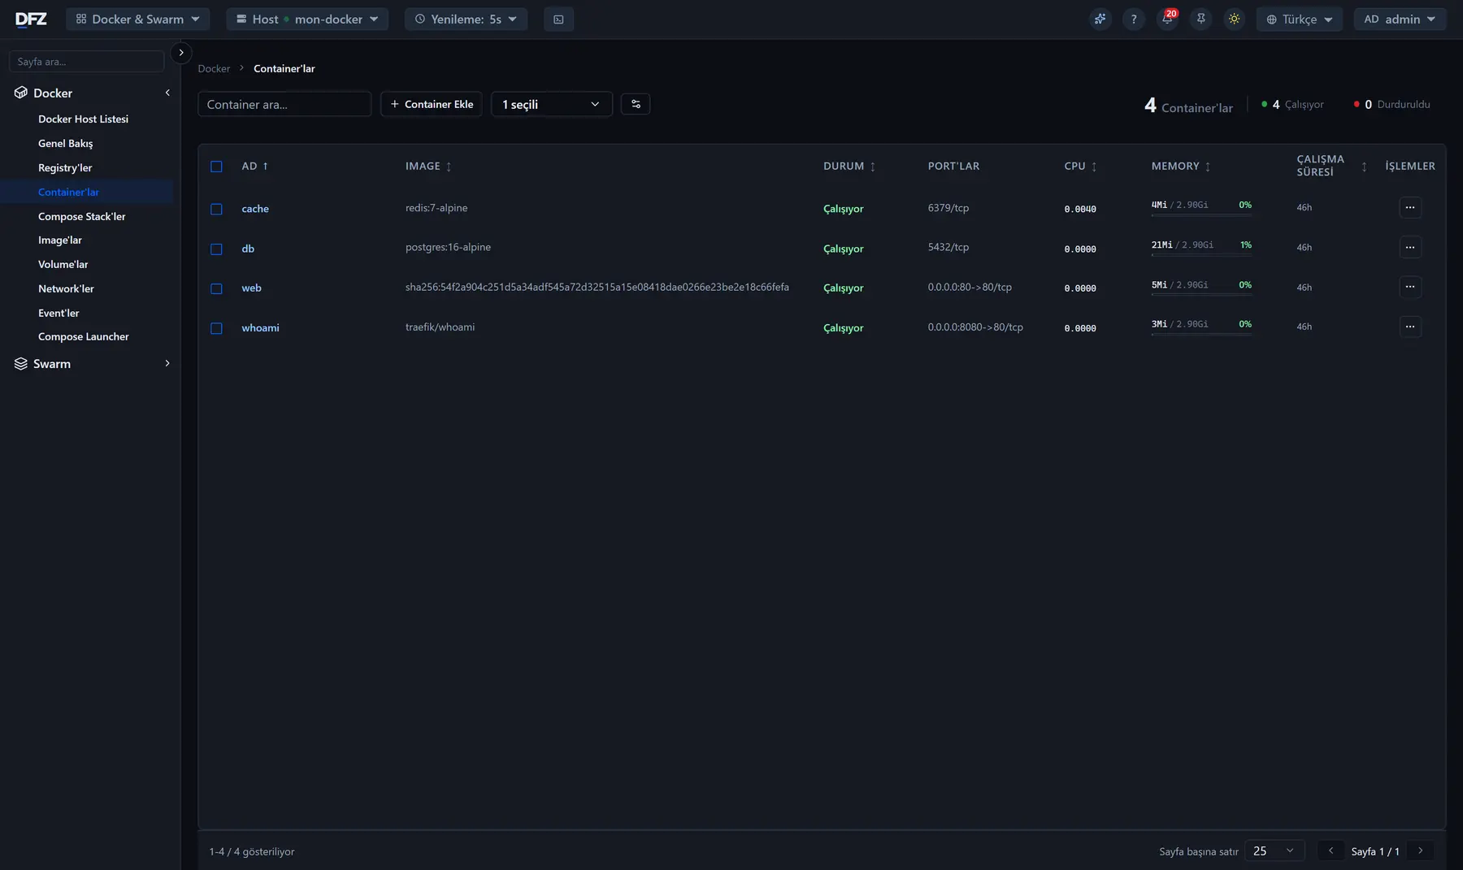The width and height of the screenshot is (1463, 870).
Task: Open the web container link
Action: (251, 288)
